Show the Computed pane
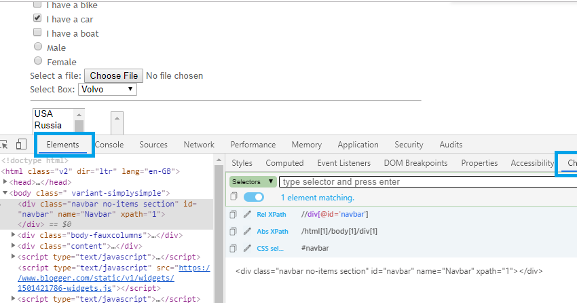Viewport: 577px width, 303px height. tap(284, 163)
